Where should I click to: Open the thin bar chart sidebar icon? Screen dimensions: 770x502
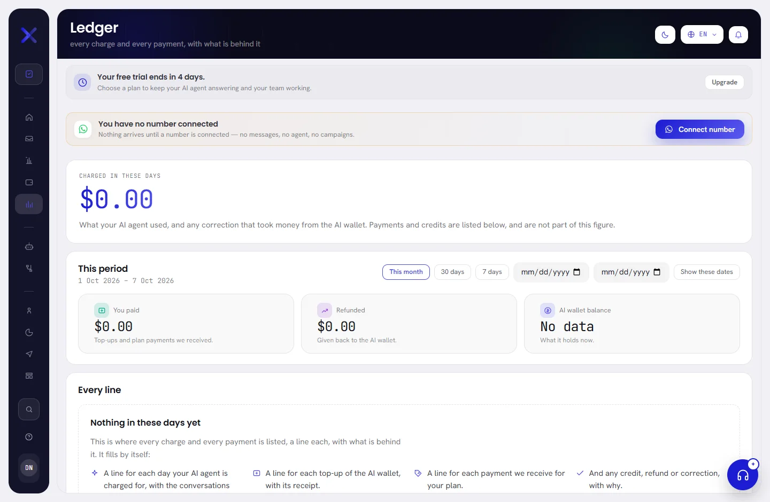coord(29,161)
